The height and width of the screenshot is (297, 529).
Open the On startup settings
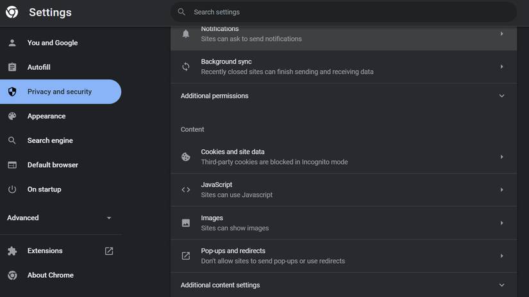pos(44,189)
